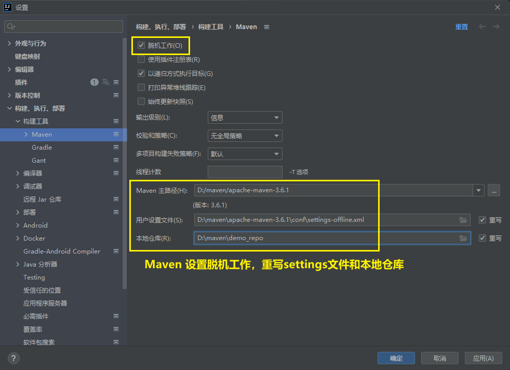Image resolution: width=510 pixels, height=370 pixels.
Task: Click the external settings icon beside 版本控制
Action: click(x=116, y=95)
